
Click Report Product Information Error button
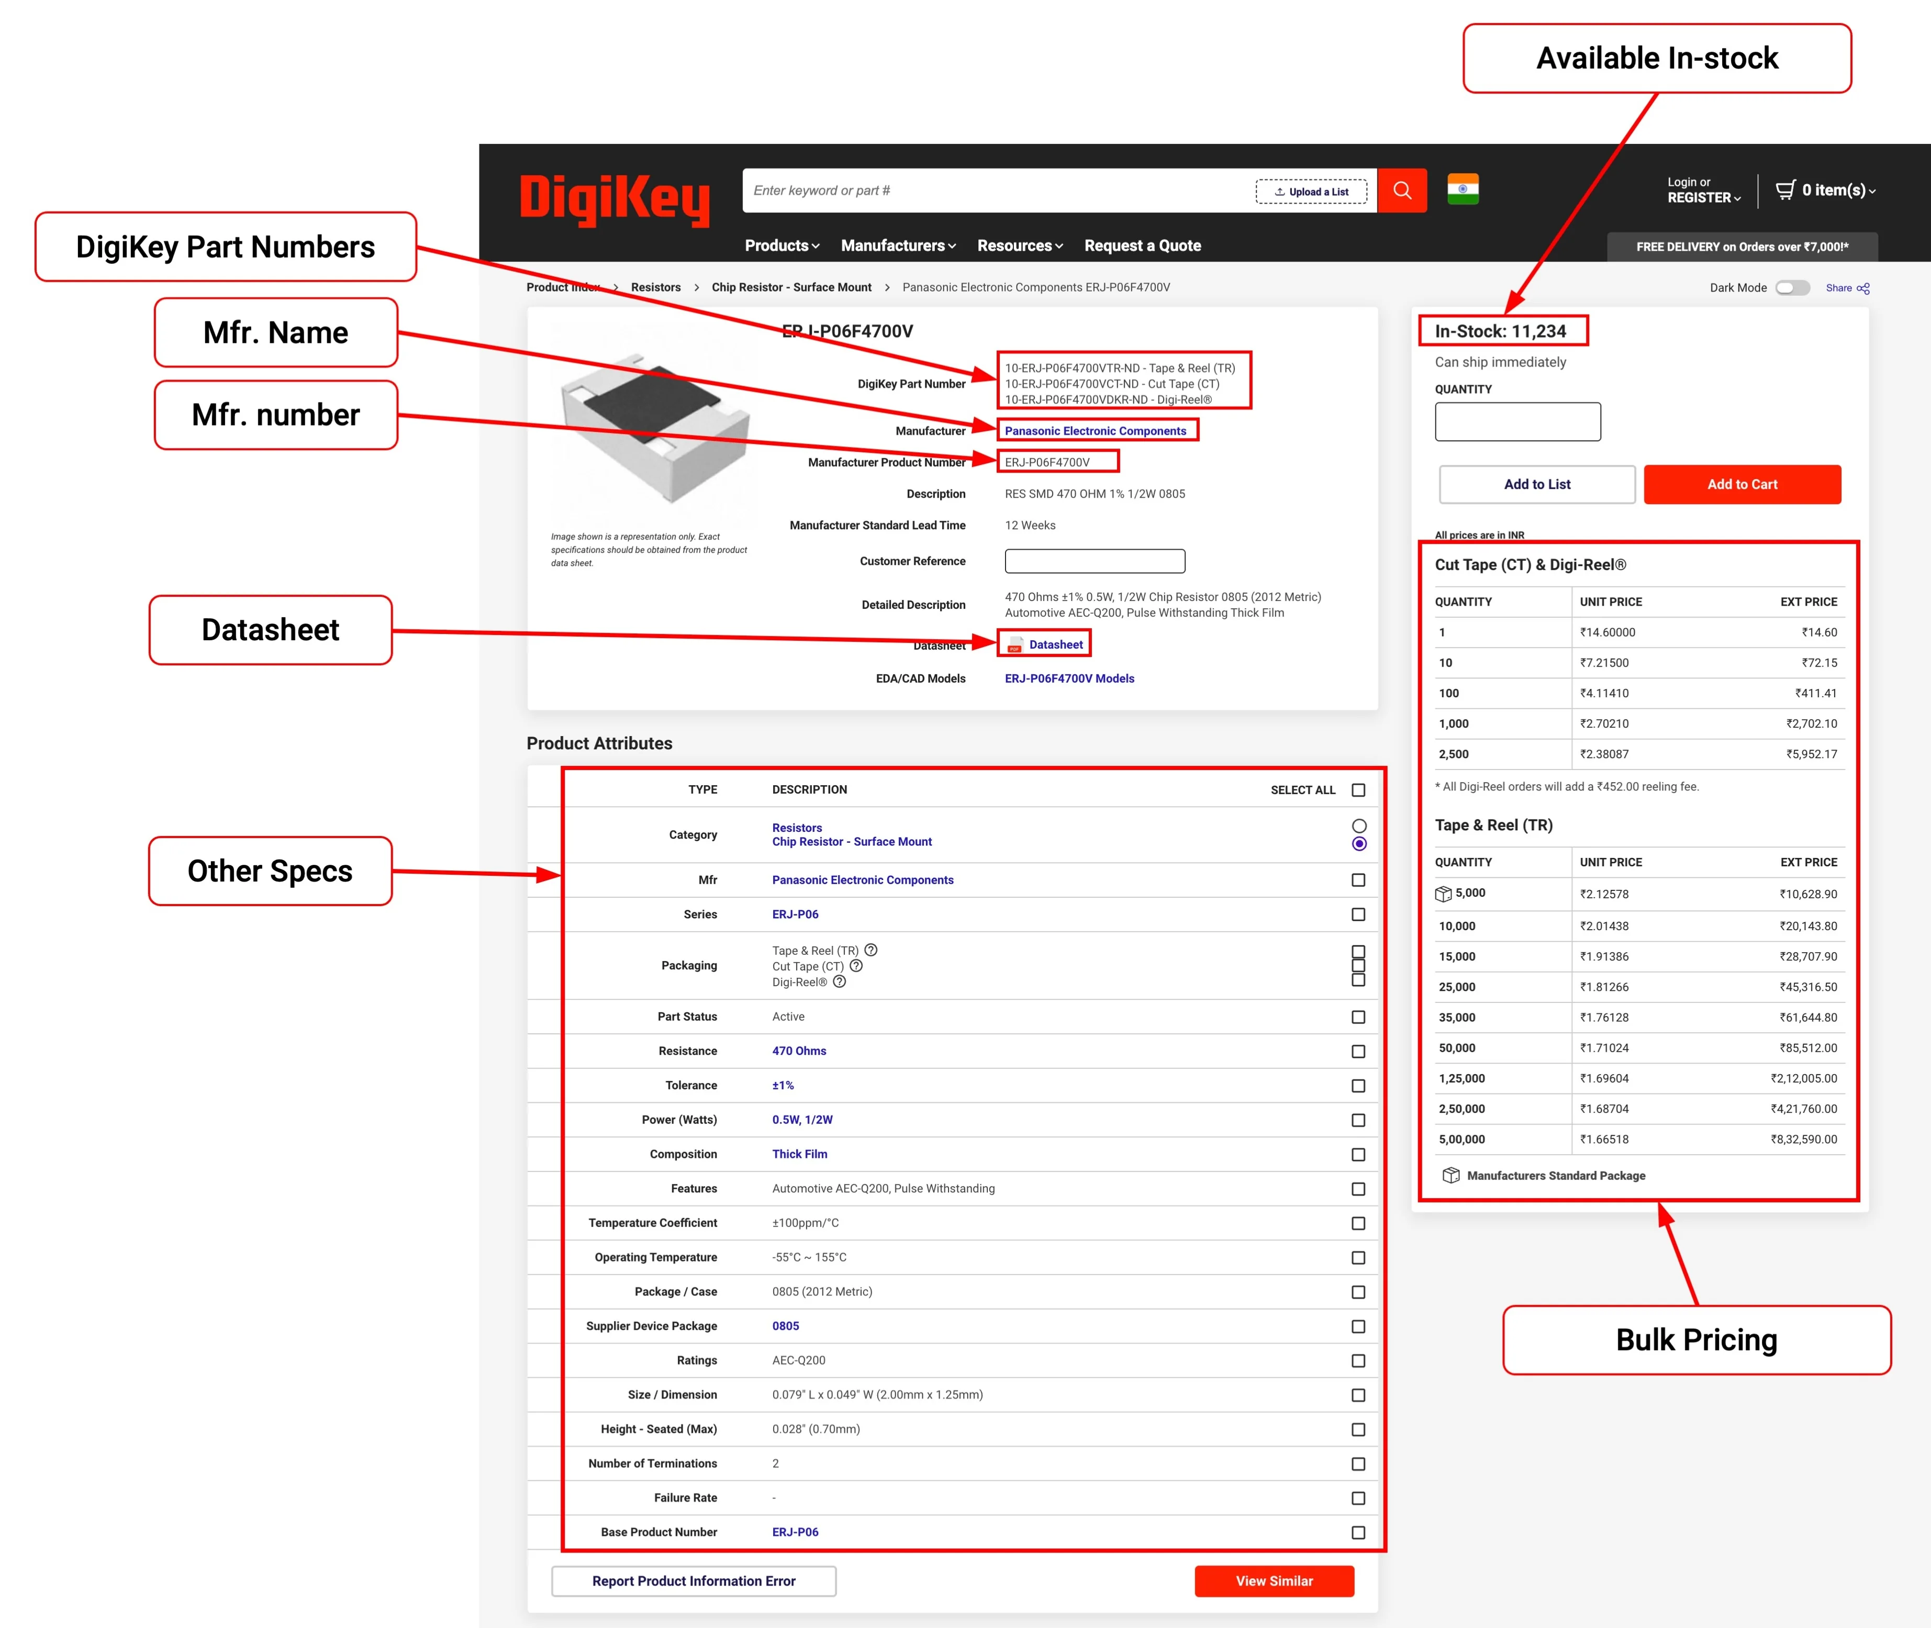[x=694, y=1580]
